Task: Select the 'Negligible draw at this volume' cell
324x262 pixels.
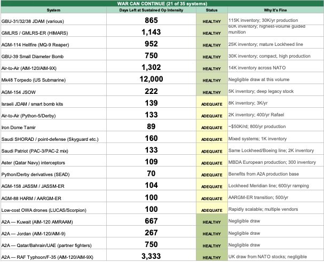Action: (275, 80)
